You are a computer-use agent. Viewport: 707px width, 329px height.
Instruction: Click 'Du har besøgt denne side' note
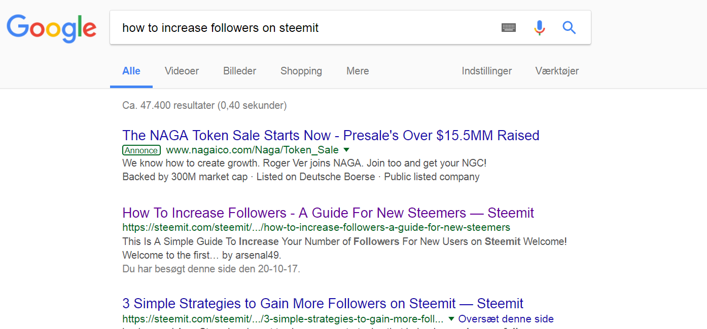tap(211, 269)
